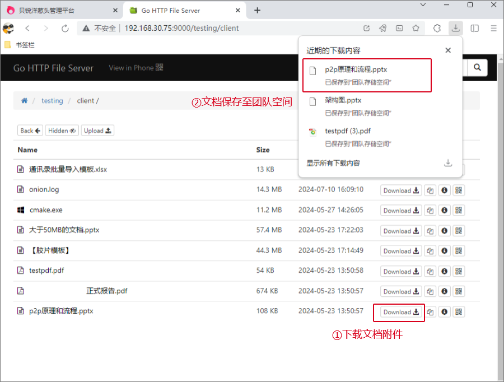Image resolution: width=504 pixels, height=382 pixels.
Task: Bookmark this page with star icon
Action: tap(416, 29)
